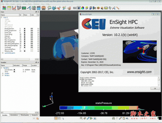Viewport: 162px width, 123px height.
Task: Click the green stacked-layers toolbar icon
Action: pyautogui.click(x=87, y=8)
